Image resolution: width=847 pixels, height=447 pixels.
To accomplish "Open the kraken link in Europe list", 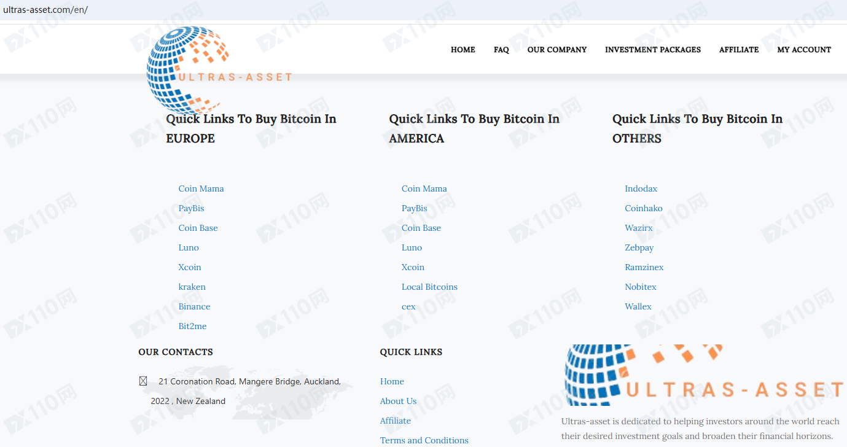I will (192, 287).
